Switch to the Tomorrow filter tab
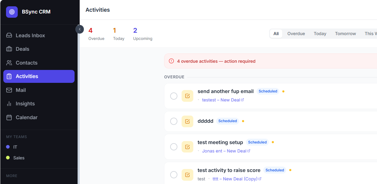Screen dimensions: 377x184 (x=345, y=34)
